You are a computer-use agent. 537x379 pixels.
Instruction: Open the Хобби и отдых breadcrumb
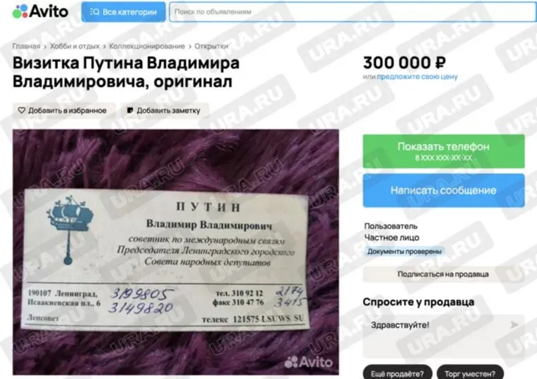click(x=75, y=46)
